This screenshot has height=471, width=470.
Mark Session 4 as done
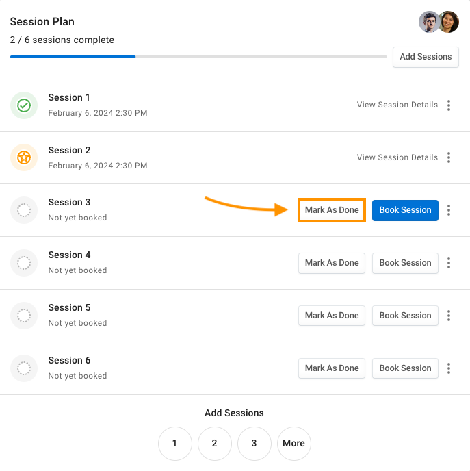pos(332,263)
